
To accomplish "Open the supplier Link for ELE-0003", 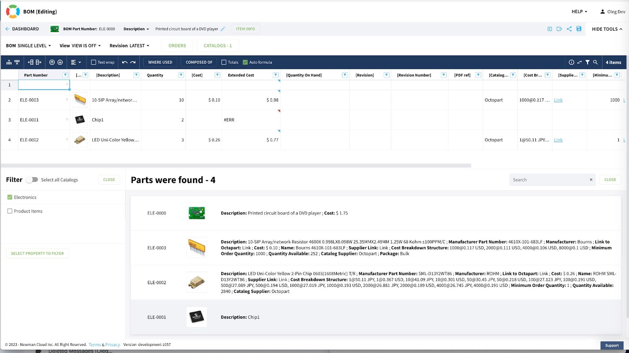I will pyautogui.click(x=558, y=100).
